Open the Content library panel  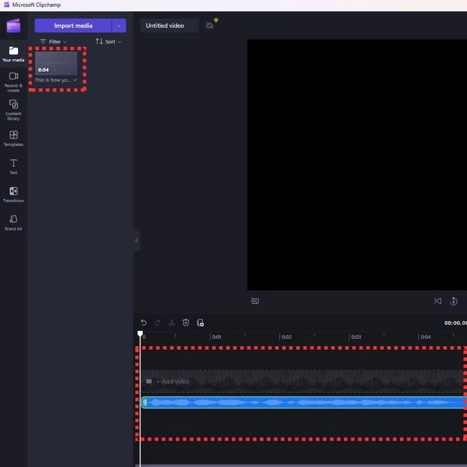13,109
